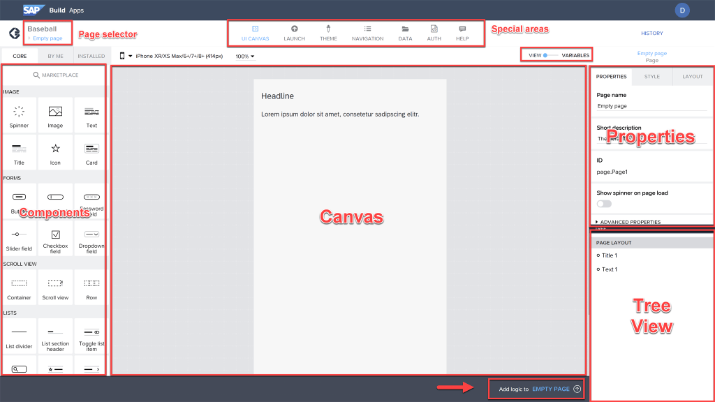Open the History link
Image resolution: width=715 pixels, height=402 pixels.
click(x=651, y=33)
